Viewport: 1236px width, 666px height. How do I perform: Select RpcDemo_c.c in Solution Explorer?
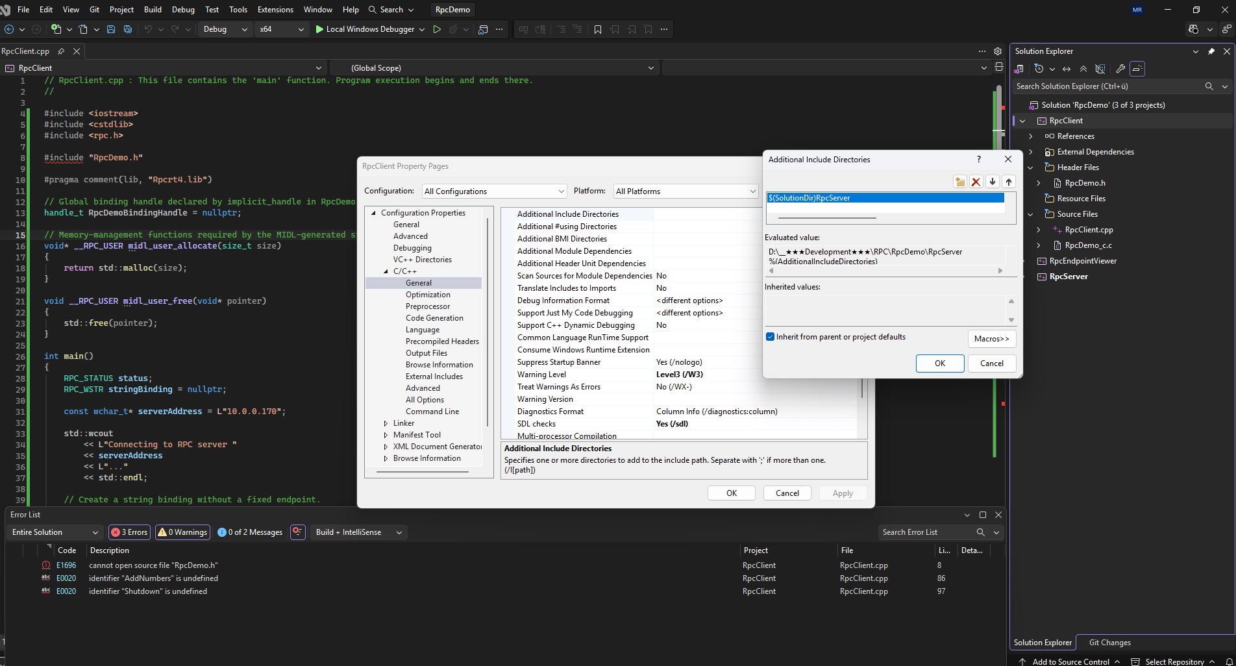(1088, 245)
